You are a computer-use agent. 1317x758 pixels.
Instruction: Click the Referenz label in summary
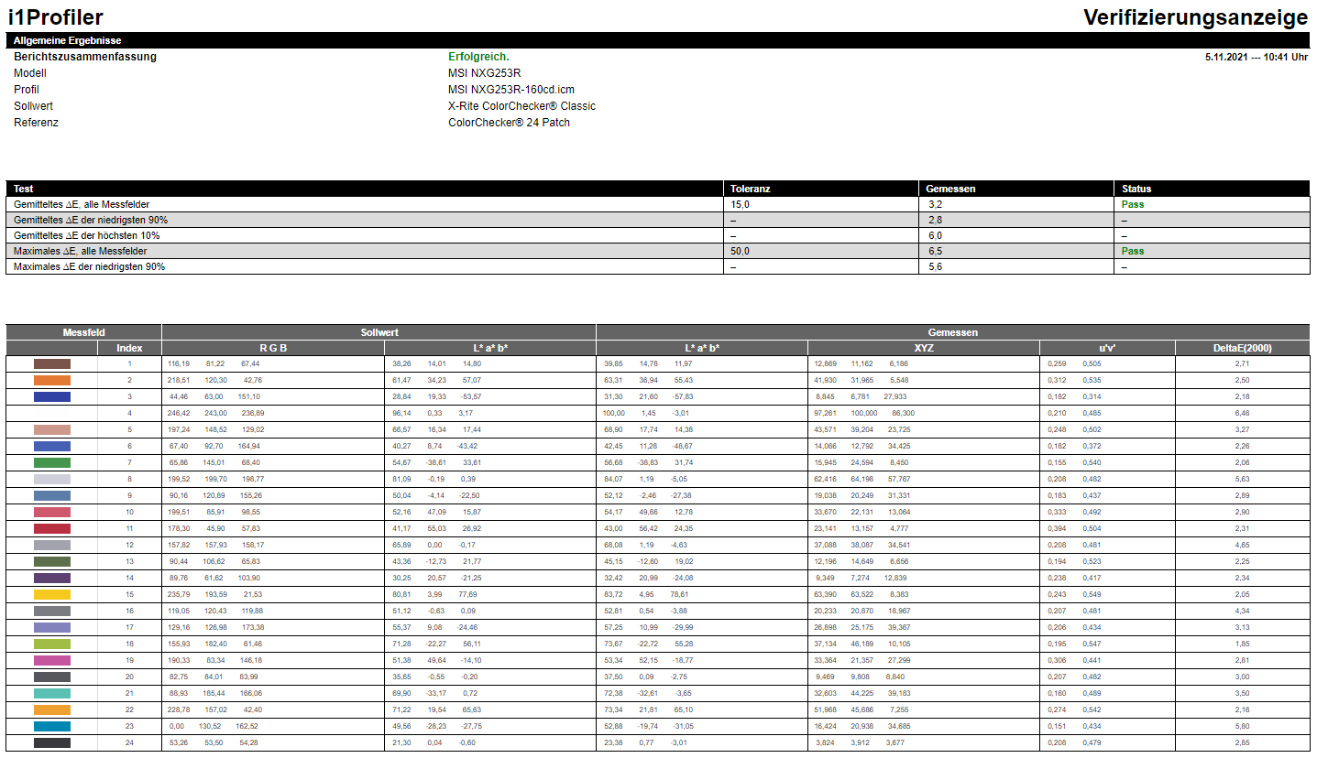[x=36, y=123]
